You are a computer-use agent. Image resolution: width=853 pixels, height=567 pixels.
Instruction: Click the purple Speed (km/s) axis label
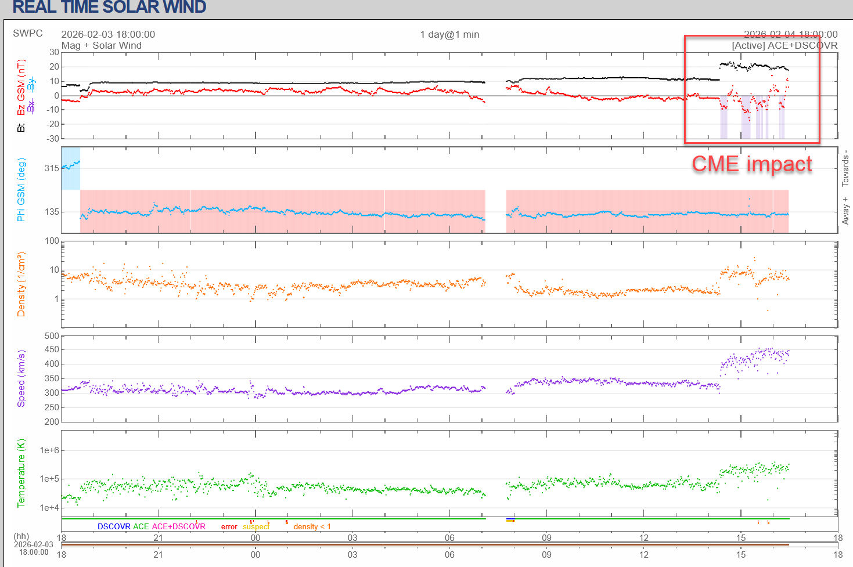[21, 378]
